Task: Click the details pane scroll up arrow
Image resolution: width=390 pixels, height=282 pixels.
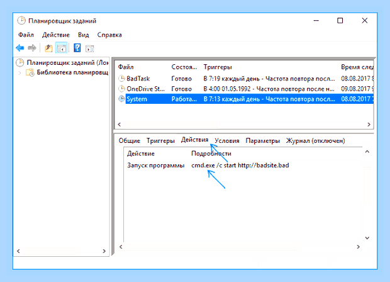Action: pyautogui.click(x=367, y=152)
